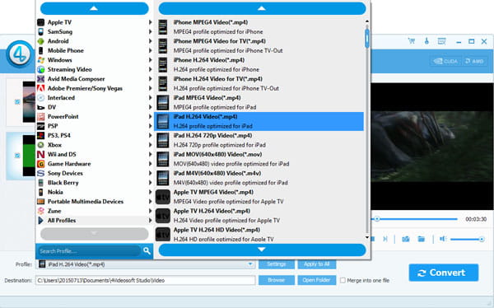Select iPad MPEG4 Video(*.mp4) profile
Image resolution: width=494 pixels, height=308 pixels.
[x=259, y=102]
